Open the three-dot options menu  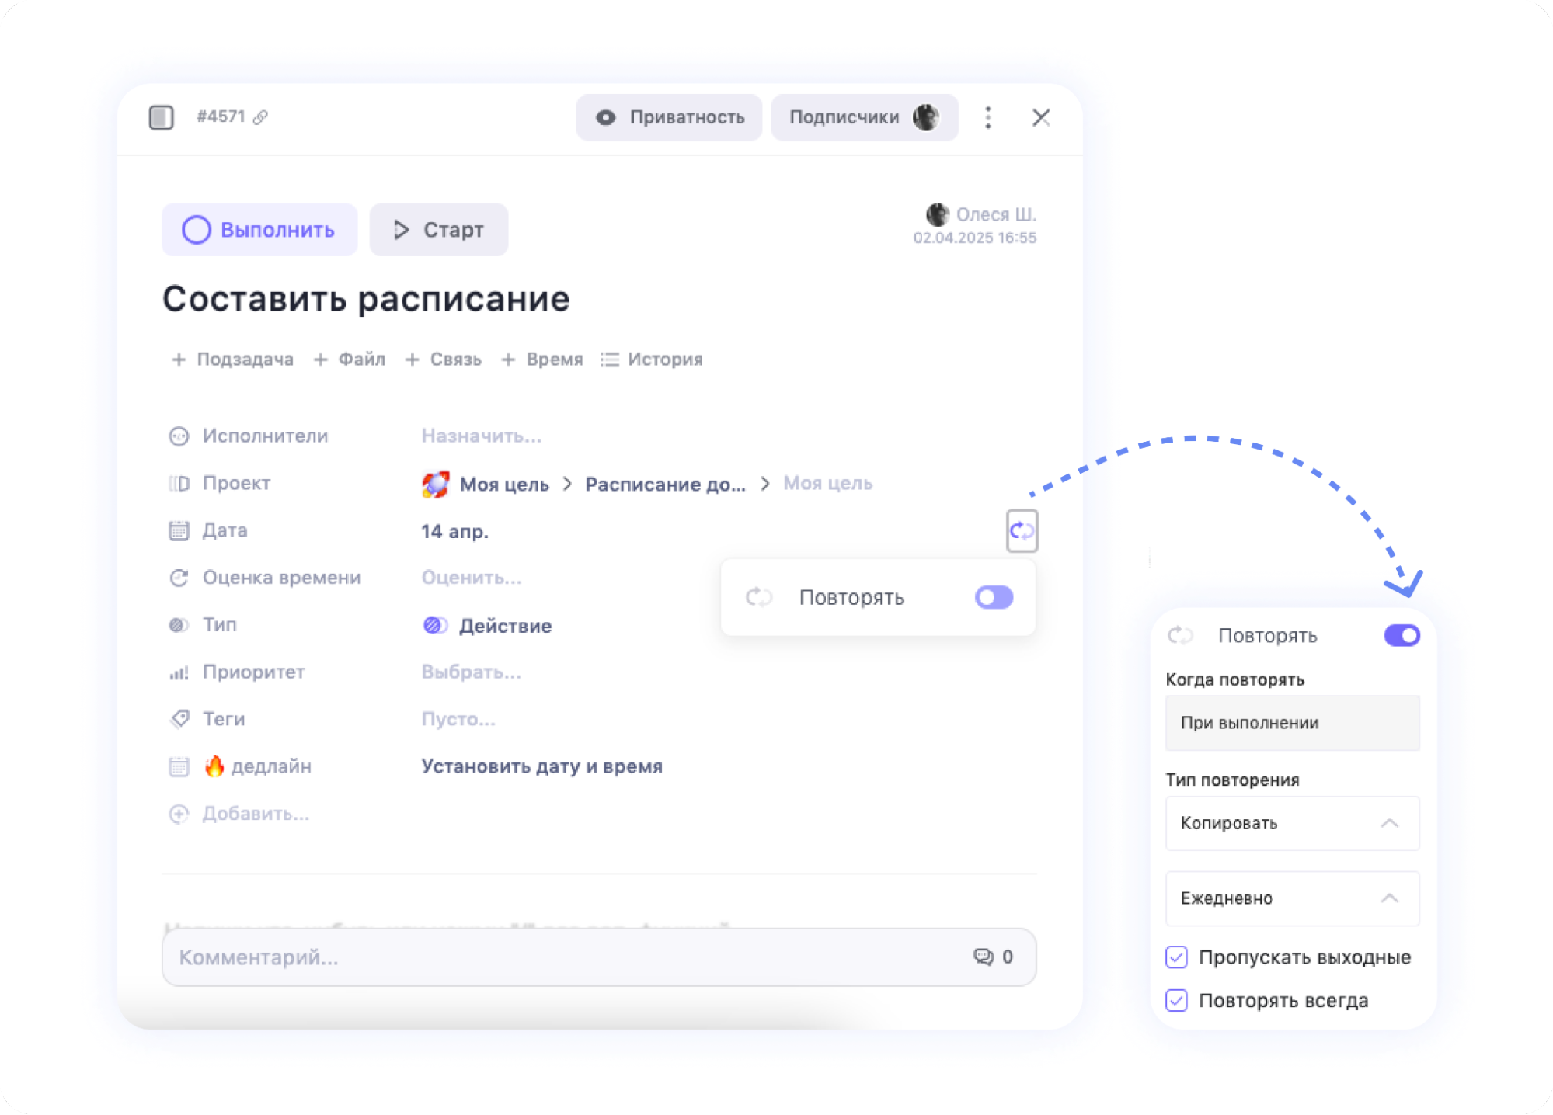[x=988, y=116]
